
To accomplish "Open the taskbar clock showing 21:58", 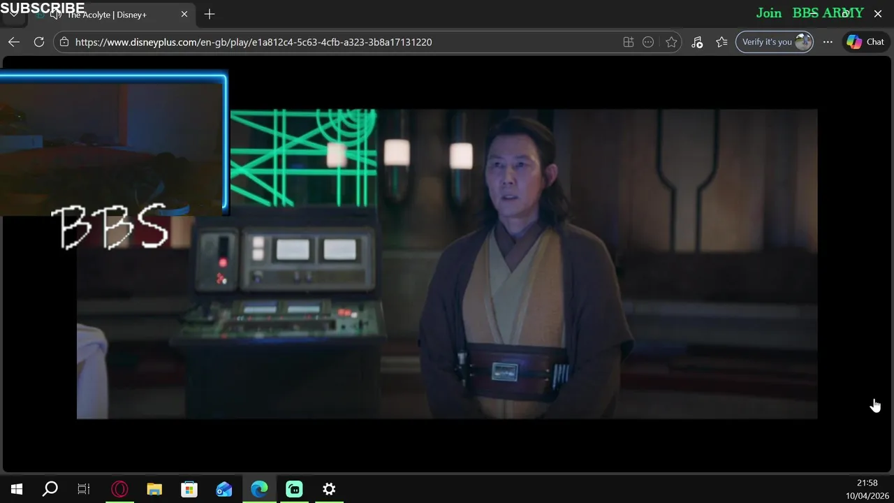I will [x=867, y=489].
